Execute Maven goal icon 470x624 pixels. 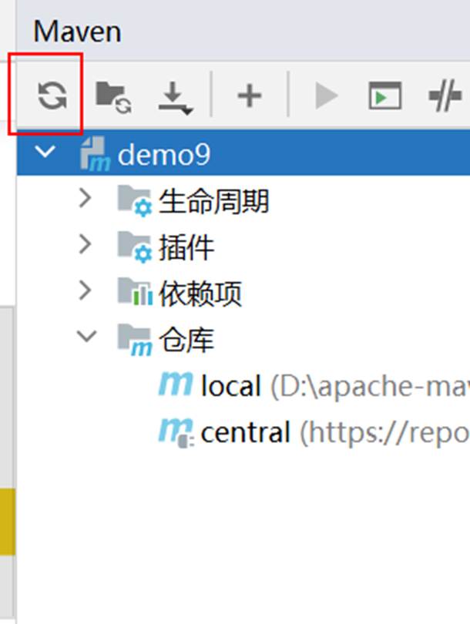[x=384, y=96]
